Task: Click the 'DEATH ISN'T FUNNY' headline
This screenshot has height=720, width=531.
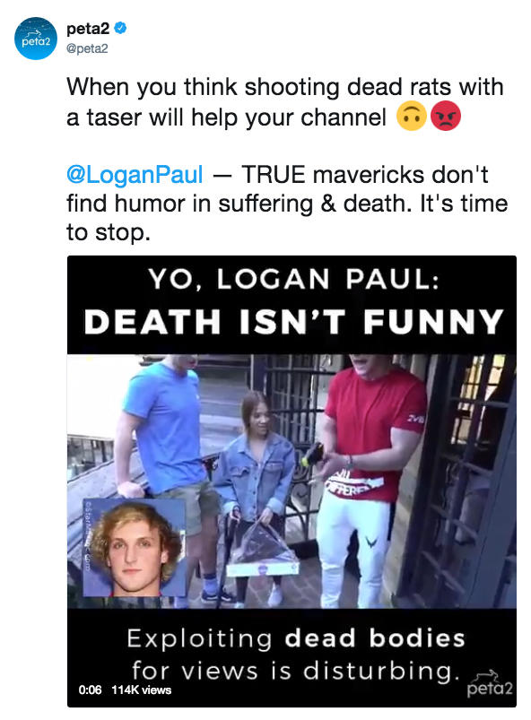Action: click(x=293, y=321)
